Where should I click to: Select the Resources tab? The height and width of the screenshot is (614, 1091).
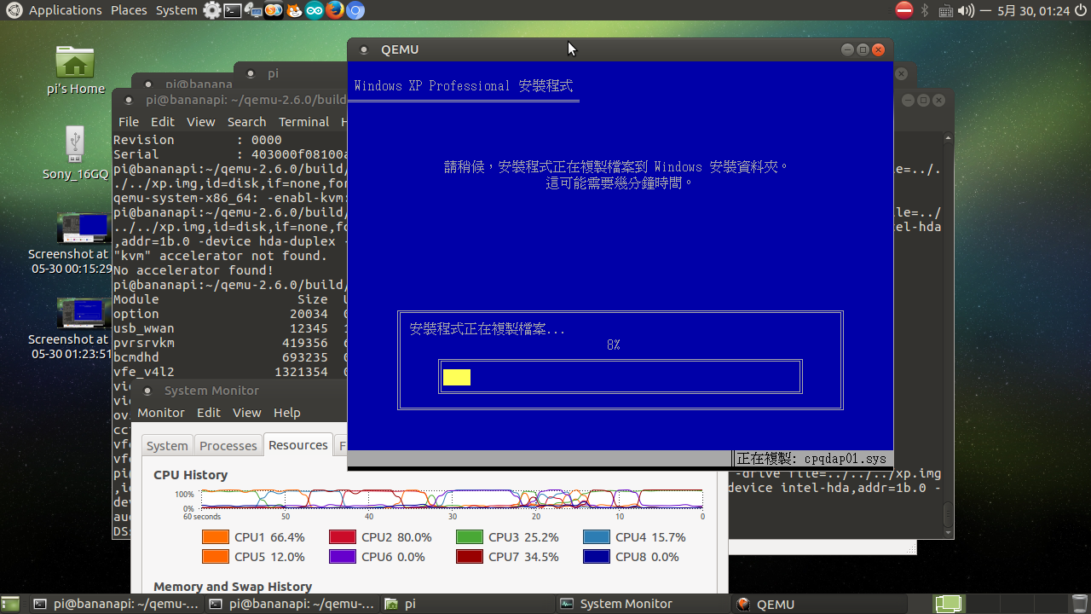298,445
